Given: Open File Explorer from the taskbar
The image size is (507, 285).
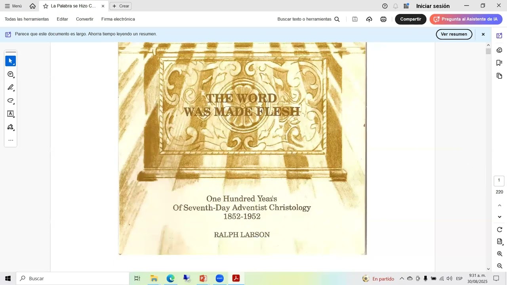Looking at the screenshot, I should pyautogui.click(x=154, y=278).
